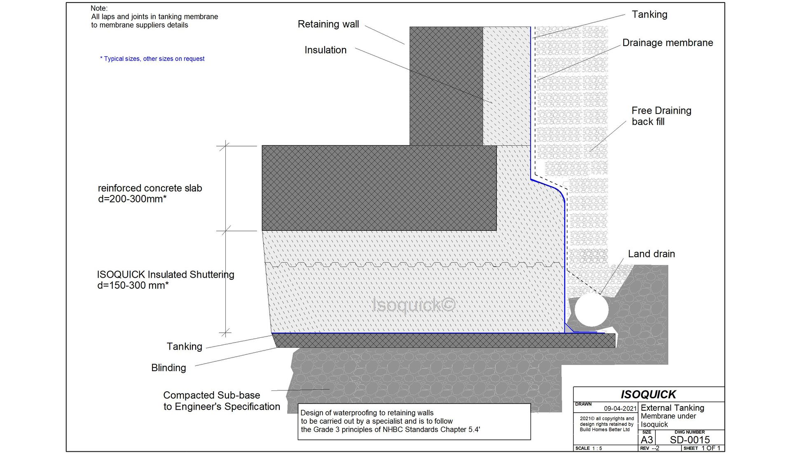The height and width of the screenshot is (453, 791).
Task: Click the 'SCALE 1 : 5' field
Action: 589,448
